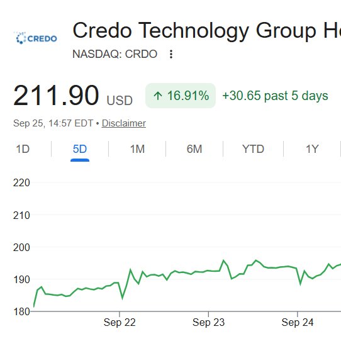Select the 5D time range tab
Screen dimensions: 341x341
point(80,149)
